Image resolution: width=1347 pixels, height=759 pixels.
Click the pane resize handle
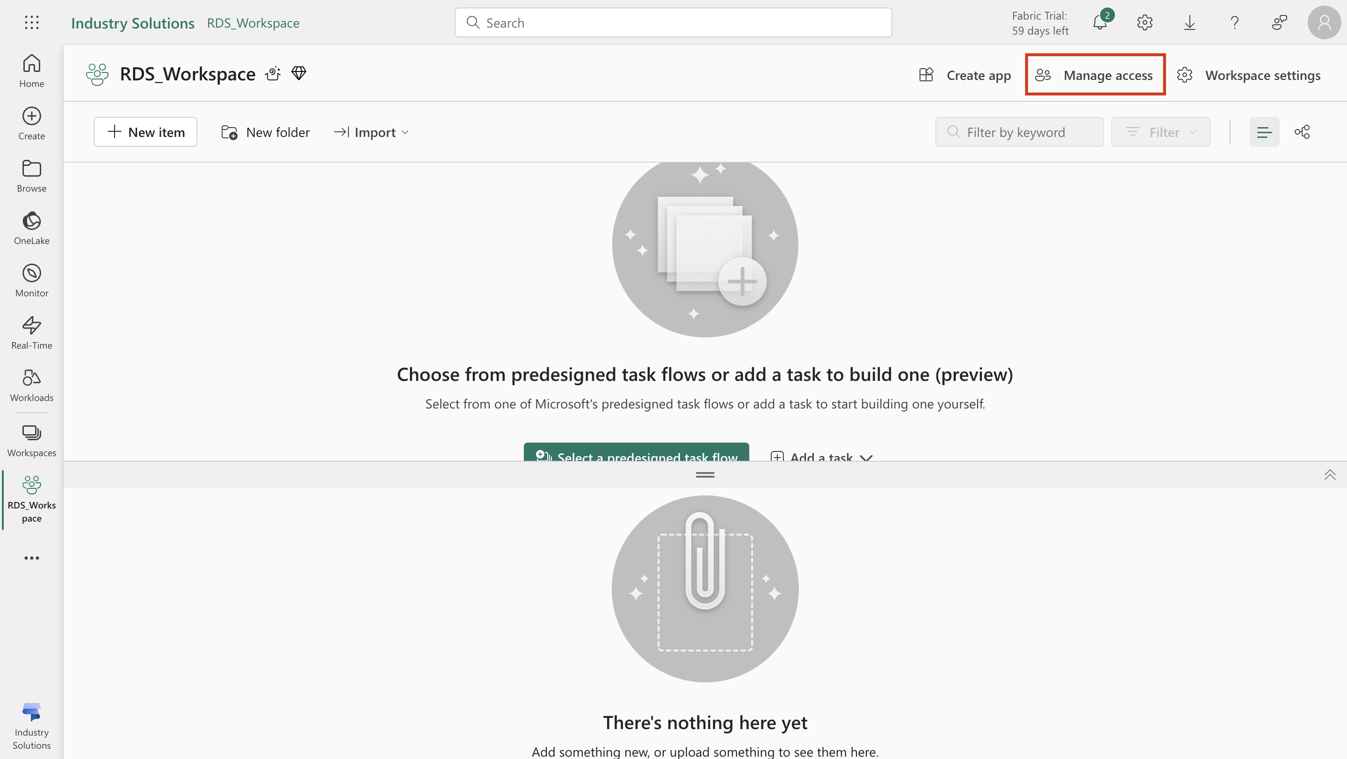tap(705, 474)
